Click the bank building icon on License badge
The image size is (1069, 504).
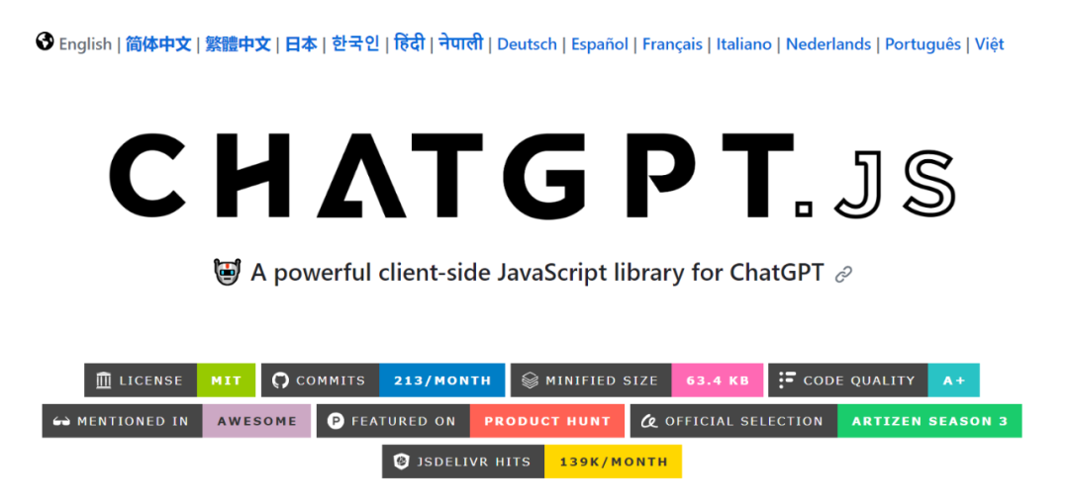coord(104,380)
